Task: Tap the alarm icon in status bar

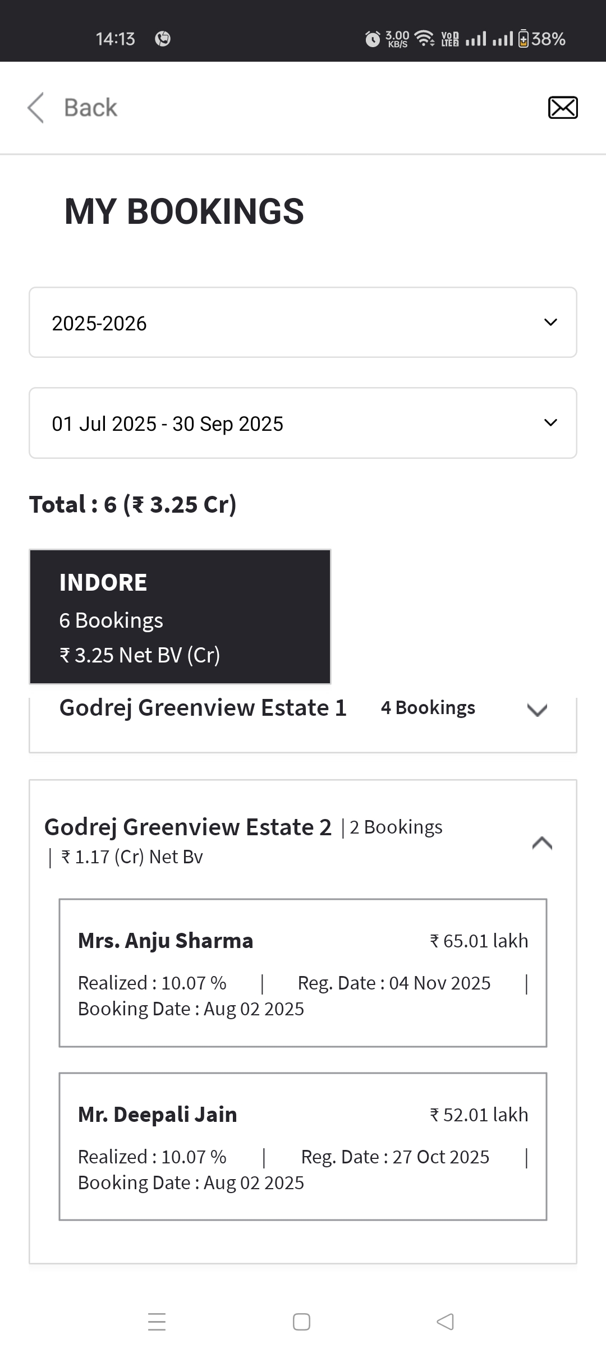Action: (x=373, y=39)
